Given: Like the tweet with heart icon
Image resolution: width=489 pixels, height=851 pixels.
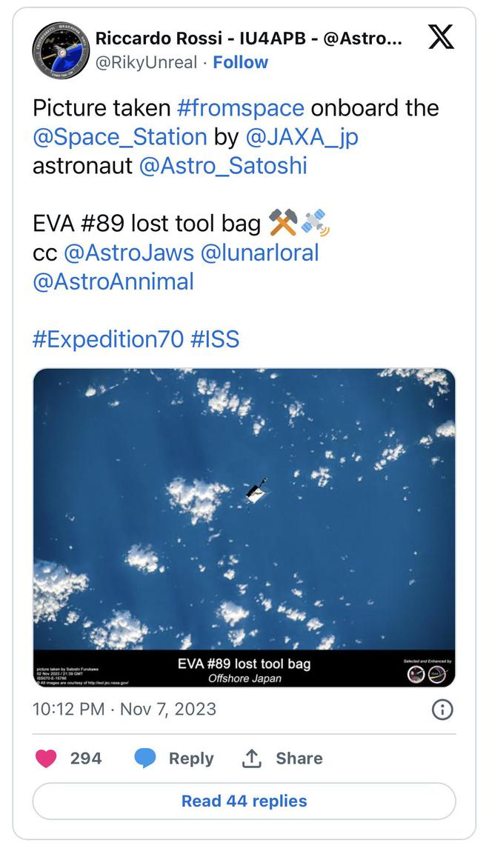Looking at the screenshot, I should pos(47,758).
